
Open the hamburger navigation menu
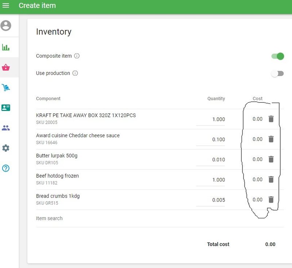pos(6,5)
